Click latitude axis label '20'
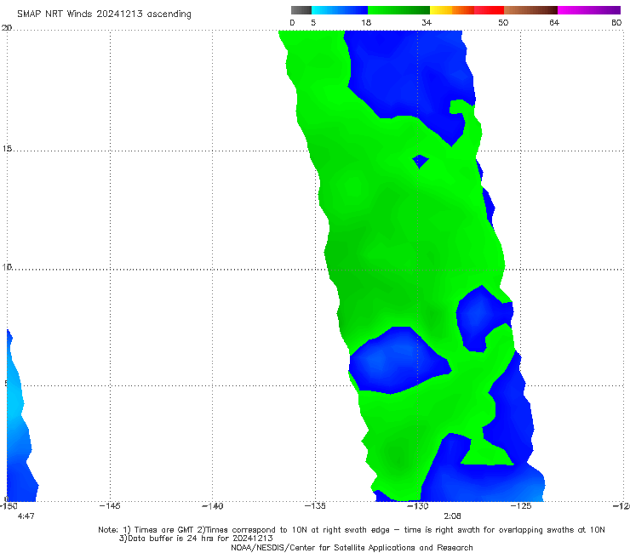Image resolution: width=630 pixels, height=553 pixels. coord(7,27)
